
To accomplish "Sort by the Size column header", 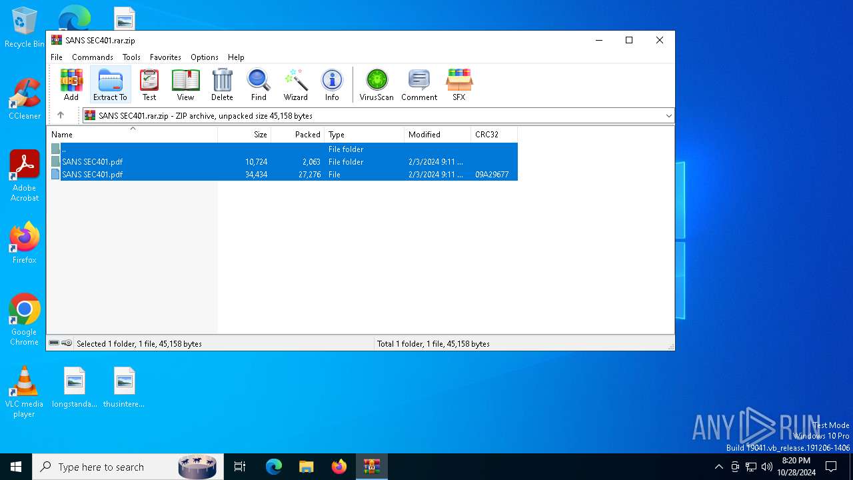I will pos(245,135).
